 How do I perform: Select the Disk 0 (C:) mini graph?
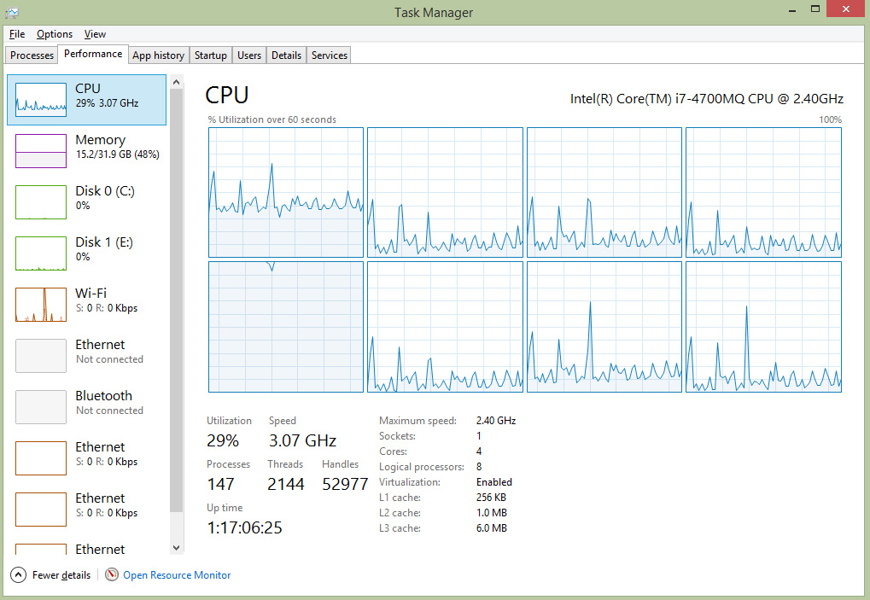41,201
